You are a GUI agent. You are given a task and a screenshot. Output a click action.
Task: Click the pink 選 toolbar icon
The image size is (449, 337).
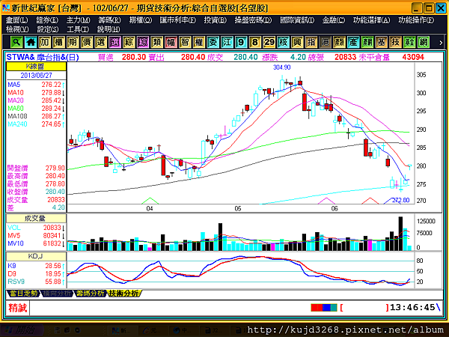pos(114,43)
